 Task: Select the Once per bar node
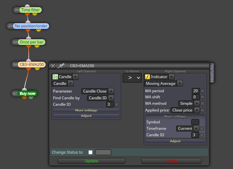click(31, 42)
